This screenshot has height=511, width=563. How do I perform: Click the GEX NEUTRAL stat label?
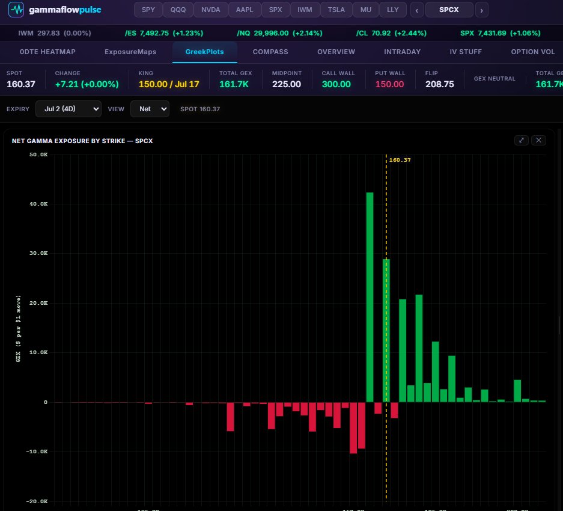495,78
